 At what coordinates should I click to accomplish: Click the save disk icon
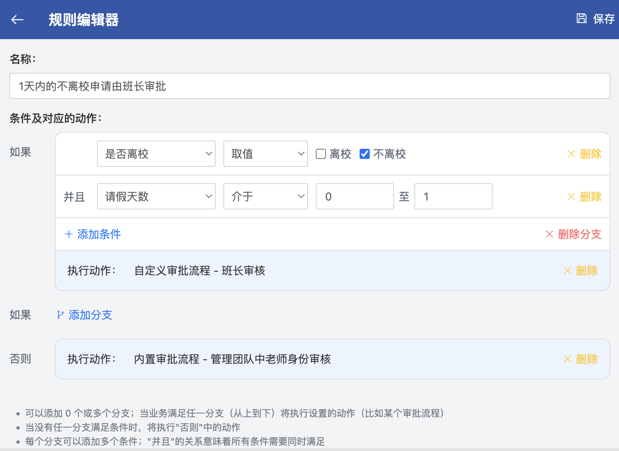coord(581,18)
